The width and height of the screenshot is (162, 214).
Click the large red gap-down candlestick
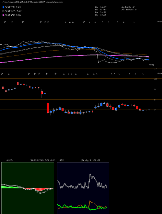48,108
